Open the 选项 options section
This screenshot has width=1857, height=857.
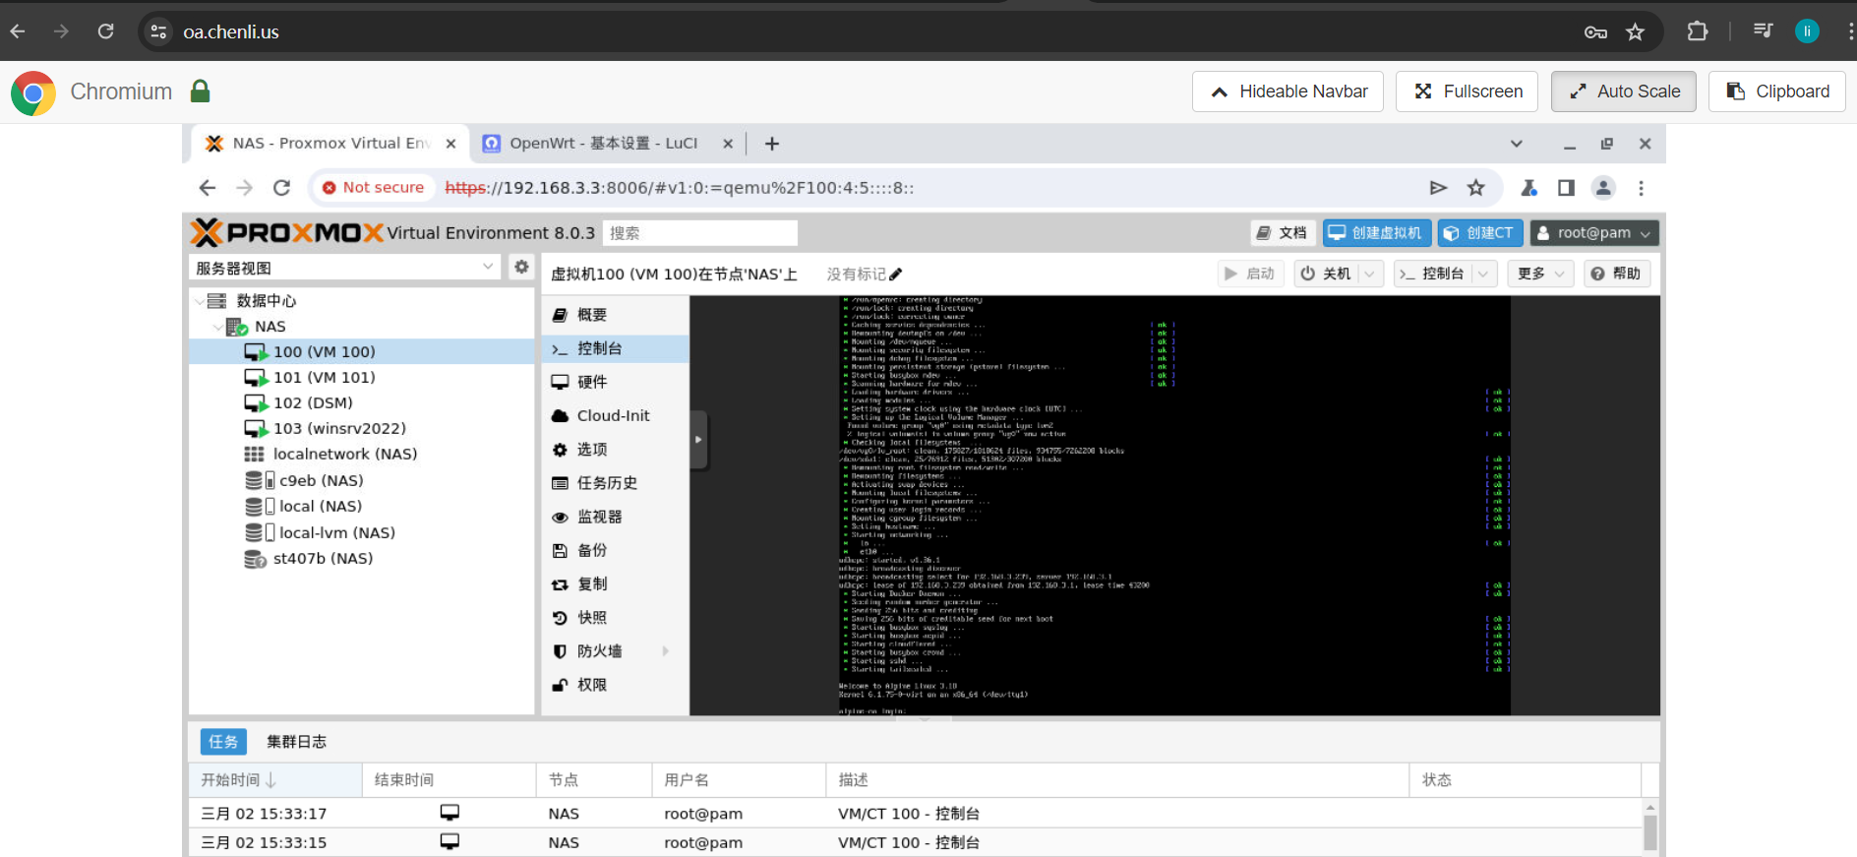point(615,449)
